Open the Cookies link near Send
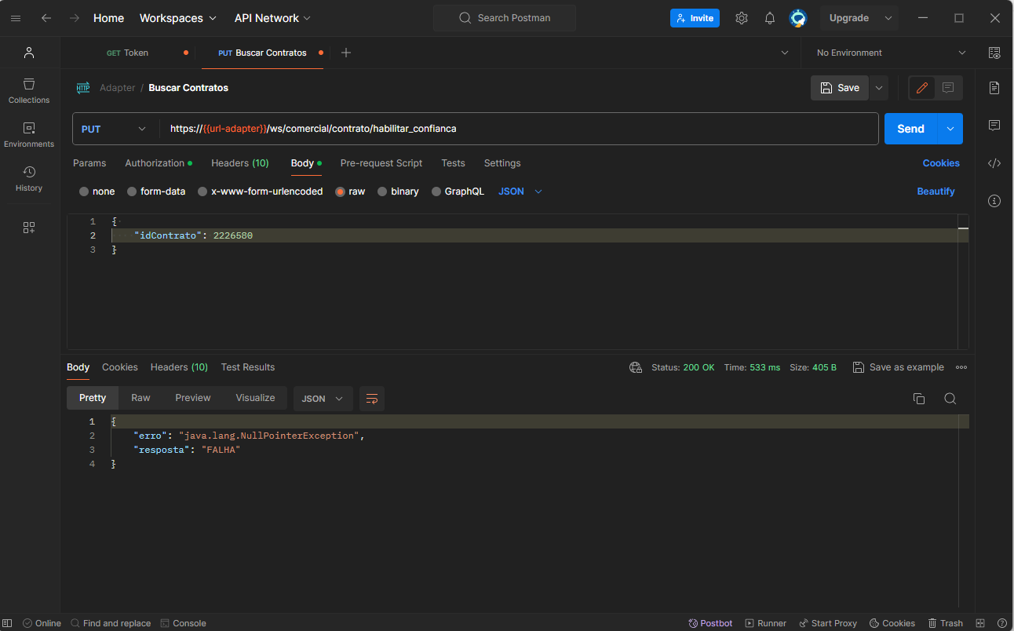Image resolution: width=1014 pixels, height=631 pixels. [941, 163]
